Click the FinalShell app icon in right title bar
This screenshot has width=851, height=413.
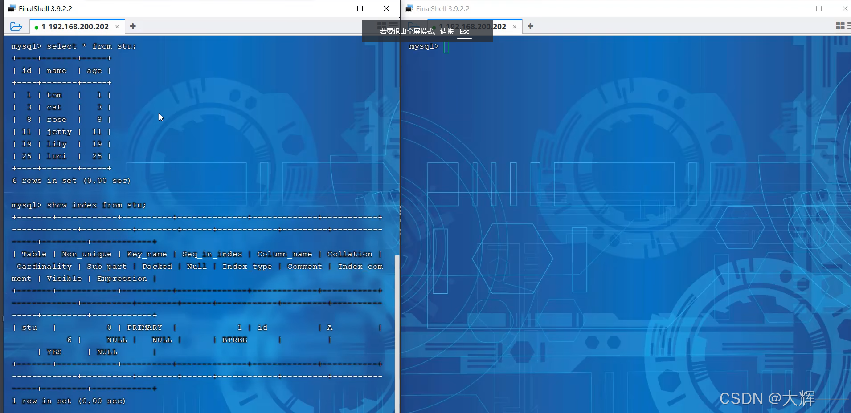click(x=409, y=8)
